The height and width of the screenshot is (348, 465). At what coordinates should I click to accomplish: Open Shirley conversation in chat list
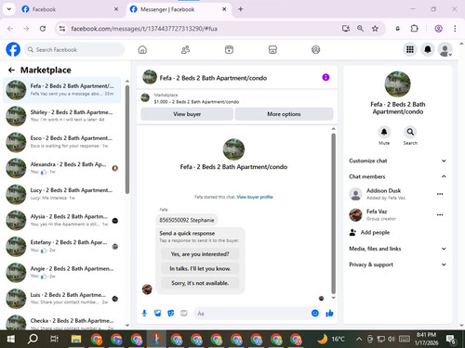62,116
